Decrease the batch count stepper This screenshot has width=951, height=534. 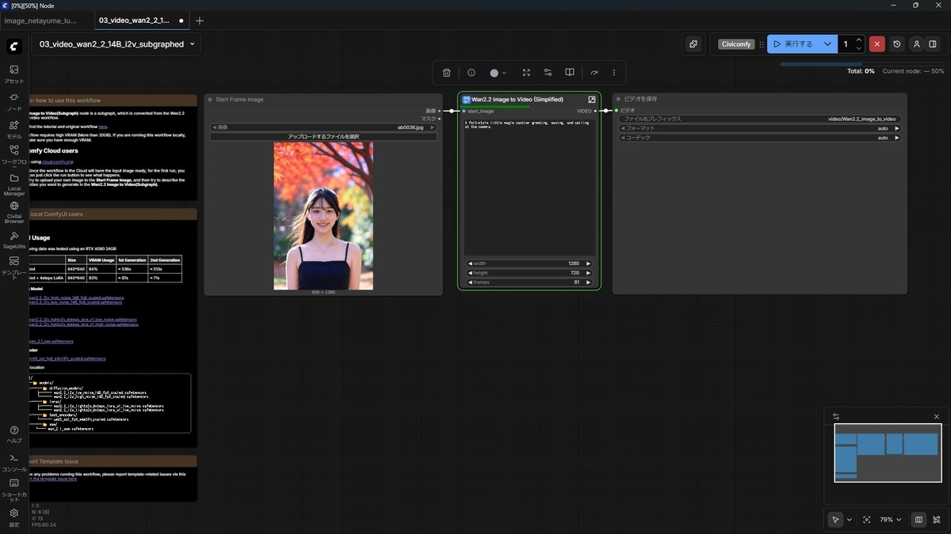[858, 48]
